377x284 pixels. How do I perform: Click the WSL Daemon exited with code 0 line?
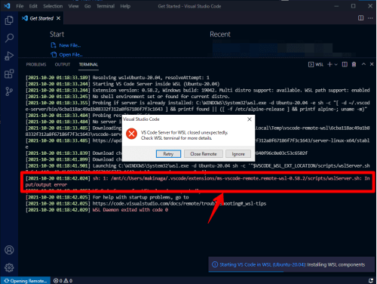click(130, 210)
